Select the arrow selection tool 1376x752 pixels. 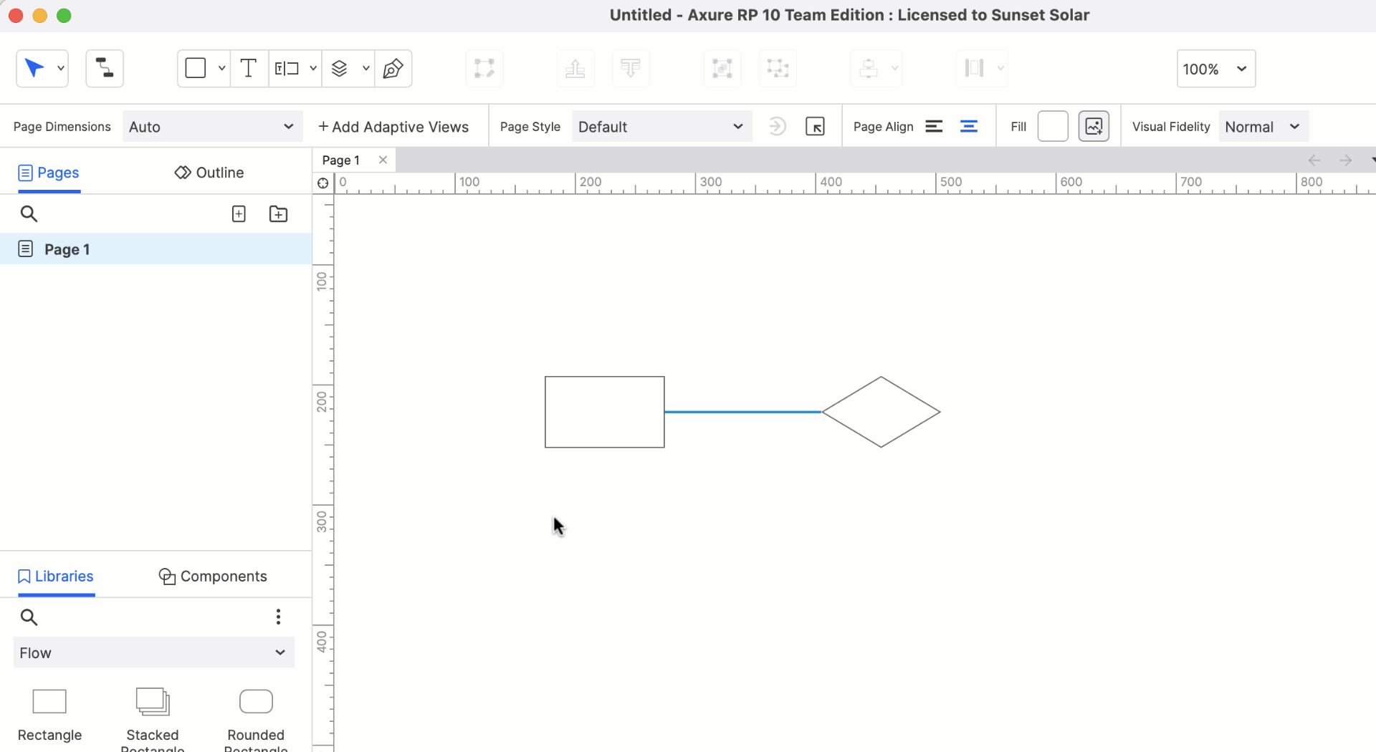click(34, 69)
